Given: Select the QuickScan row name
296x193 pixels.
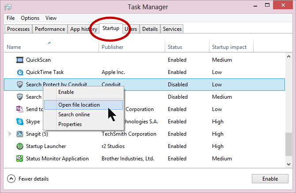Looking at the screenshot, I should coord(38,60).
